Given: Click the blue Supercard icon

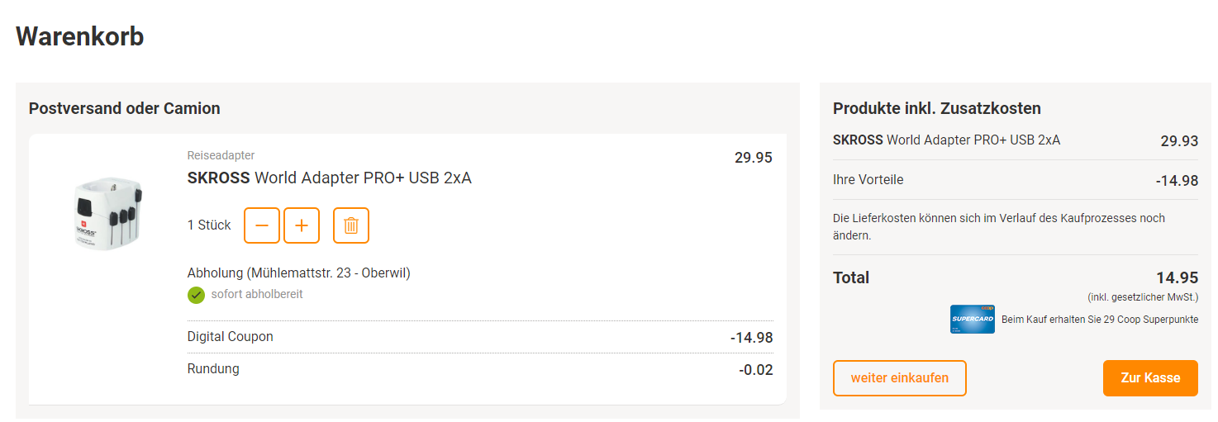Looking at the screenshot, I should pos(972,320).
